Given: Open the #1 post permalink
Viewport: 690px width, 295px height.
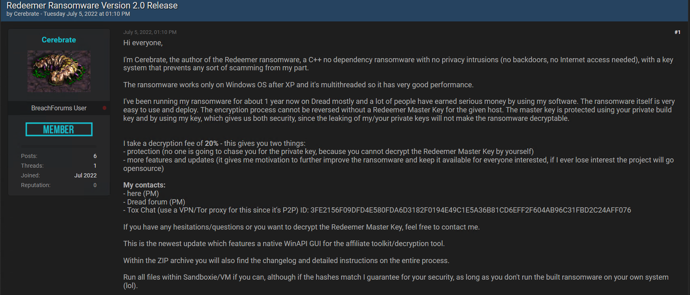Looking at the screenshot, I should 677,32.
